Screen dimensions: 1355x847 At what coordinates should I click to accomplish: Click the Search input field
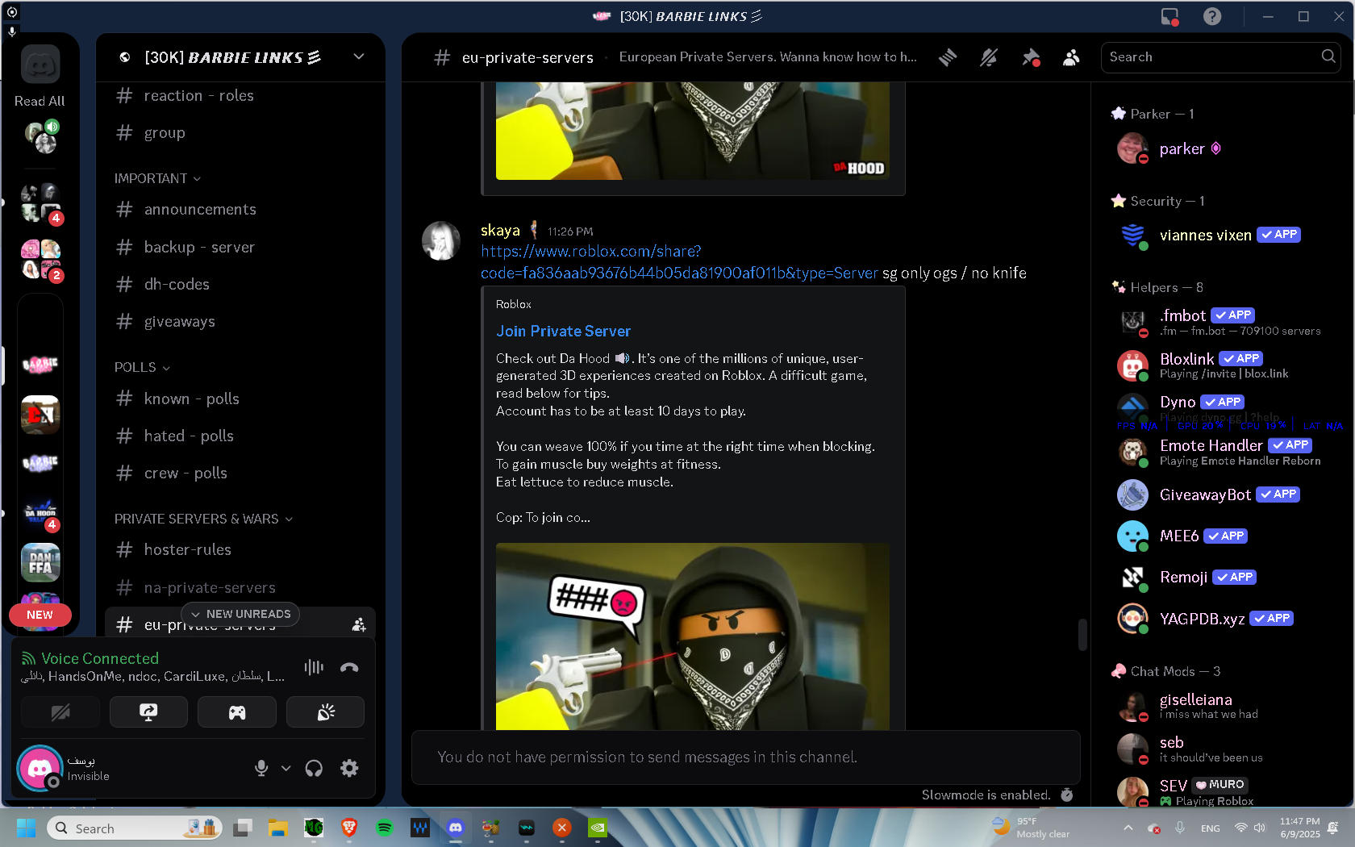tap(1210, 57)
